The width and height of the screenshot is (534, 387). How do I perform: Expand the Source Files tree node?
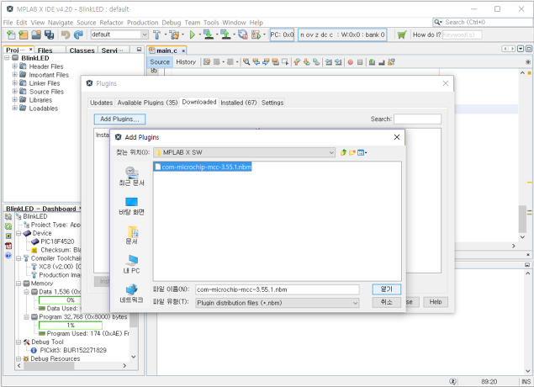tap(14, 92)
